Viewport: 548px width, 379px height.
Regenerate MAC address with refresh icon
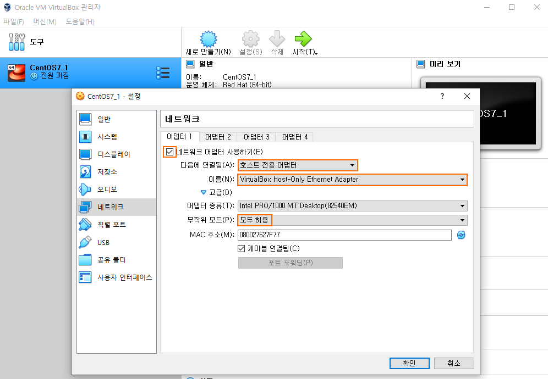point(461,235)
